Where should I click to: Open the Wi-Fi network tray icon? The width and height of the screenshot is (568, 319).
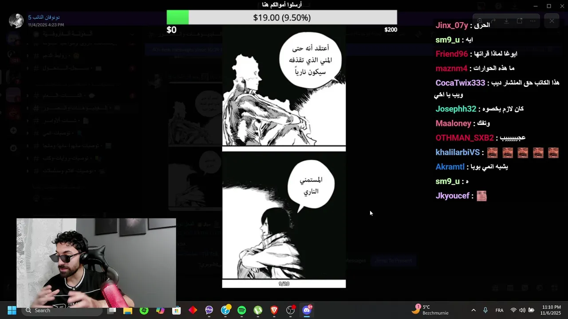point(513,310)
